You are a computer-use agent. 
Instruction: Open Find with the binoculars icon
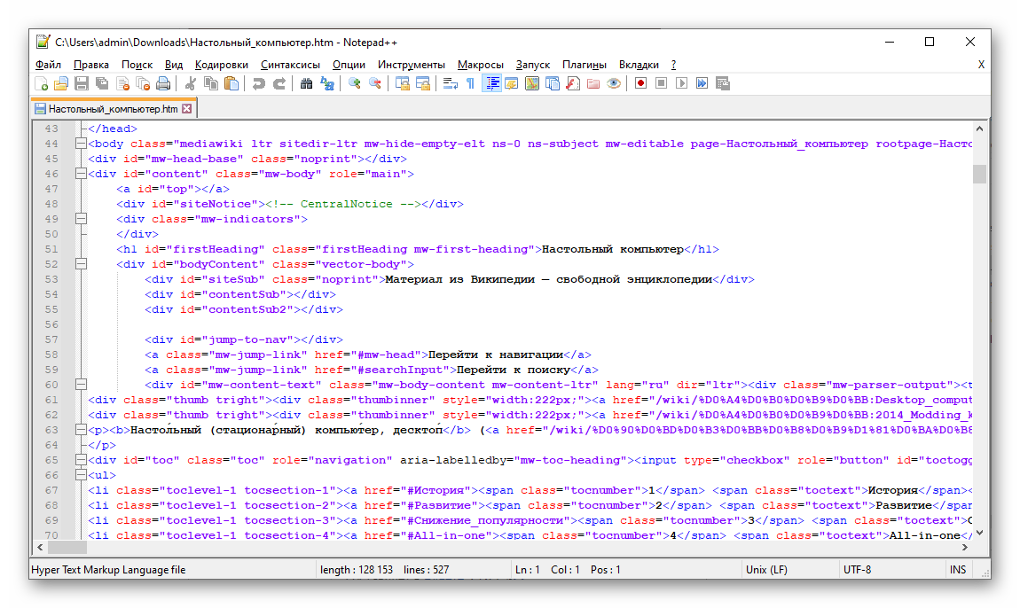(307, 84)
